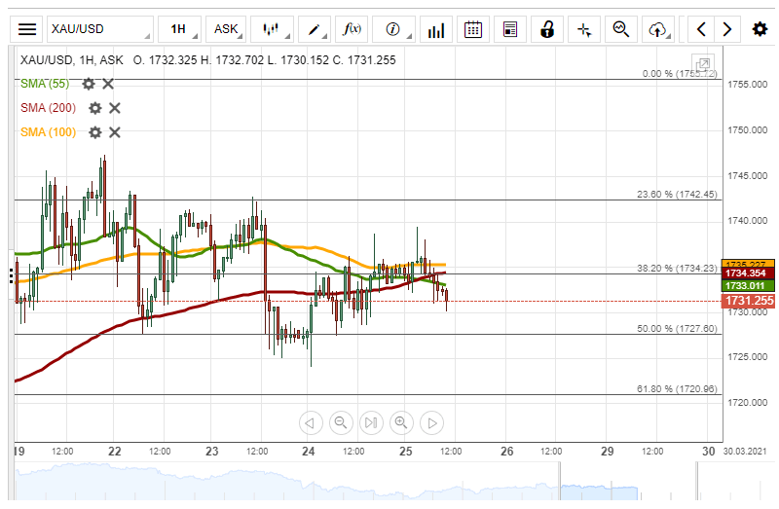Open the XAU/USD instrument selector
The width and height of the screenshot is (779, 509).
click(x=99, y=29)
